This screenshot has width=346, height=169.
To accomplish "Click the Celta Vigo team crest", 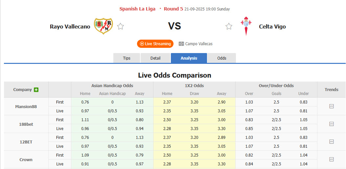I will click(x=246, y=26).
